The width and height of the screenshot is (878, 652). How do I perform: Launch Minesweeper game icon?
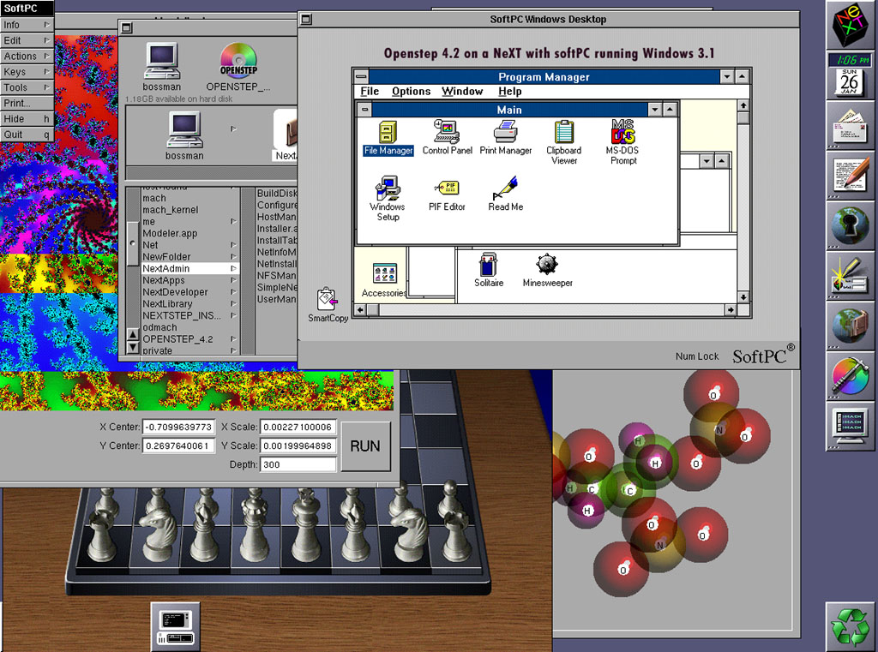point(547,271)
